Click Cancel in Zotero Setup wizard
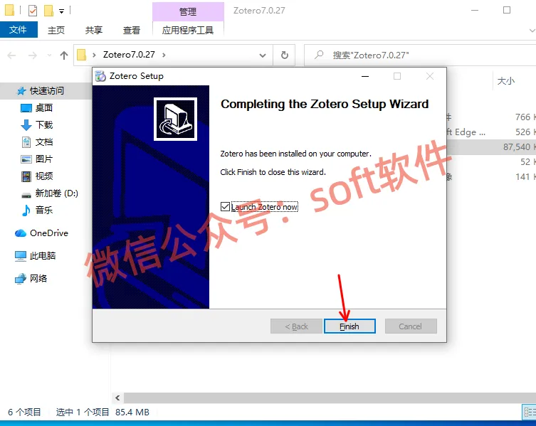Screen dimensions: 536x426 tap(411, 326)
